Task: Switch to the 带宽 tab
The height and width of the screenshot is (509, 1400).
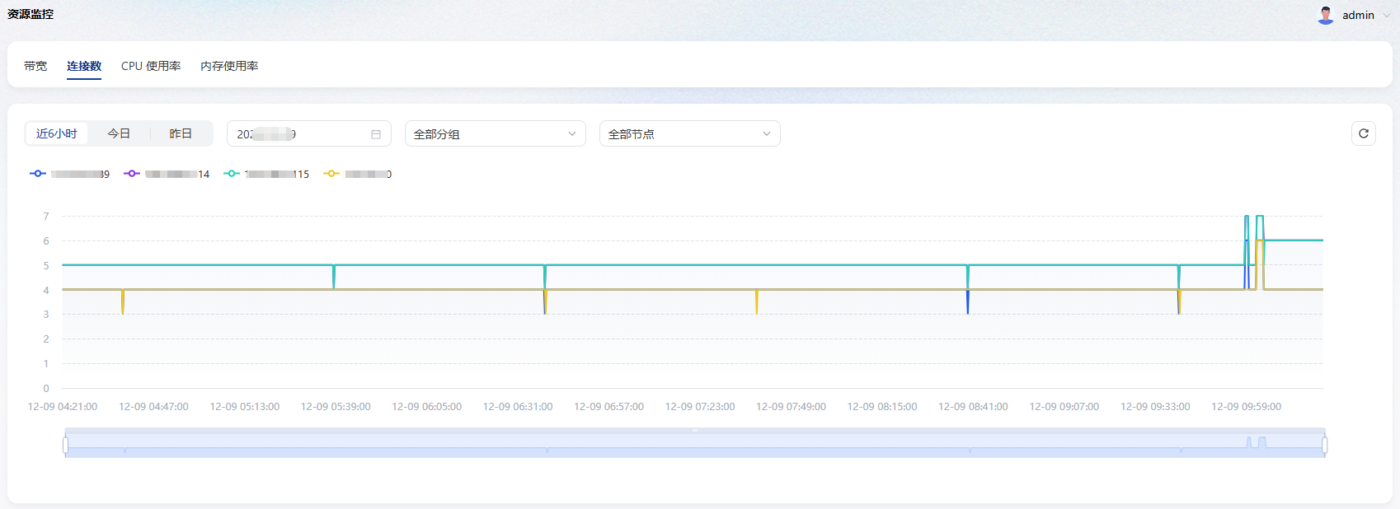Action: (35, 66)
